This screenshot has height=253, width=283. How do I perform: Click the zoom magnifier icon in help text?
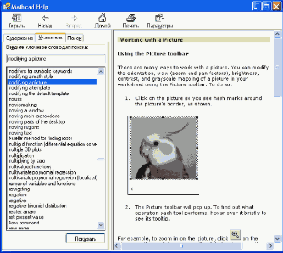click(235, 235)
